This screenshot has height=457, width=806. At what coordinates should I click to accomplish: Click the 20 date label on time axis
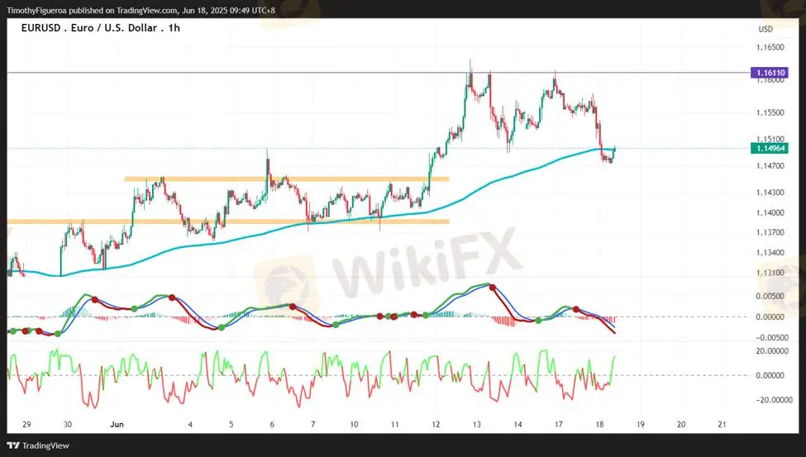[x=681, y=425]
